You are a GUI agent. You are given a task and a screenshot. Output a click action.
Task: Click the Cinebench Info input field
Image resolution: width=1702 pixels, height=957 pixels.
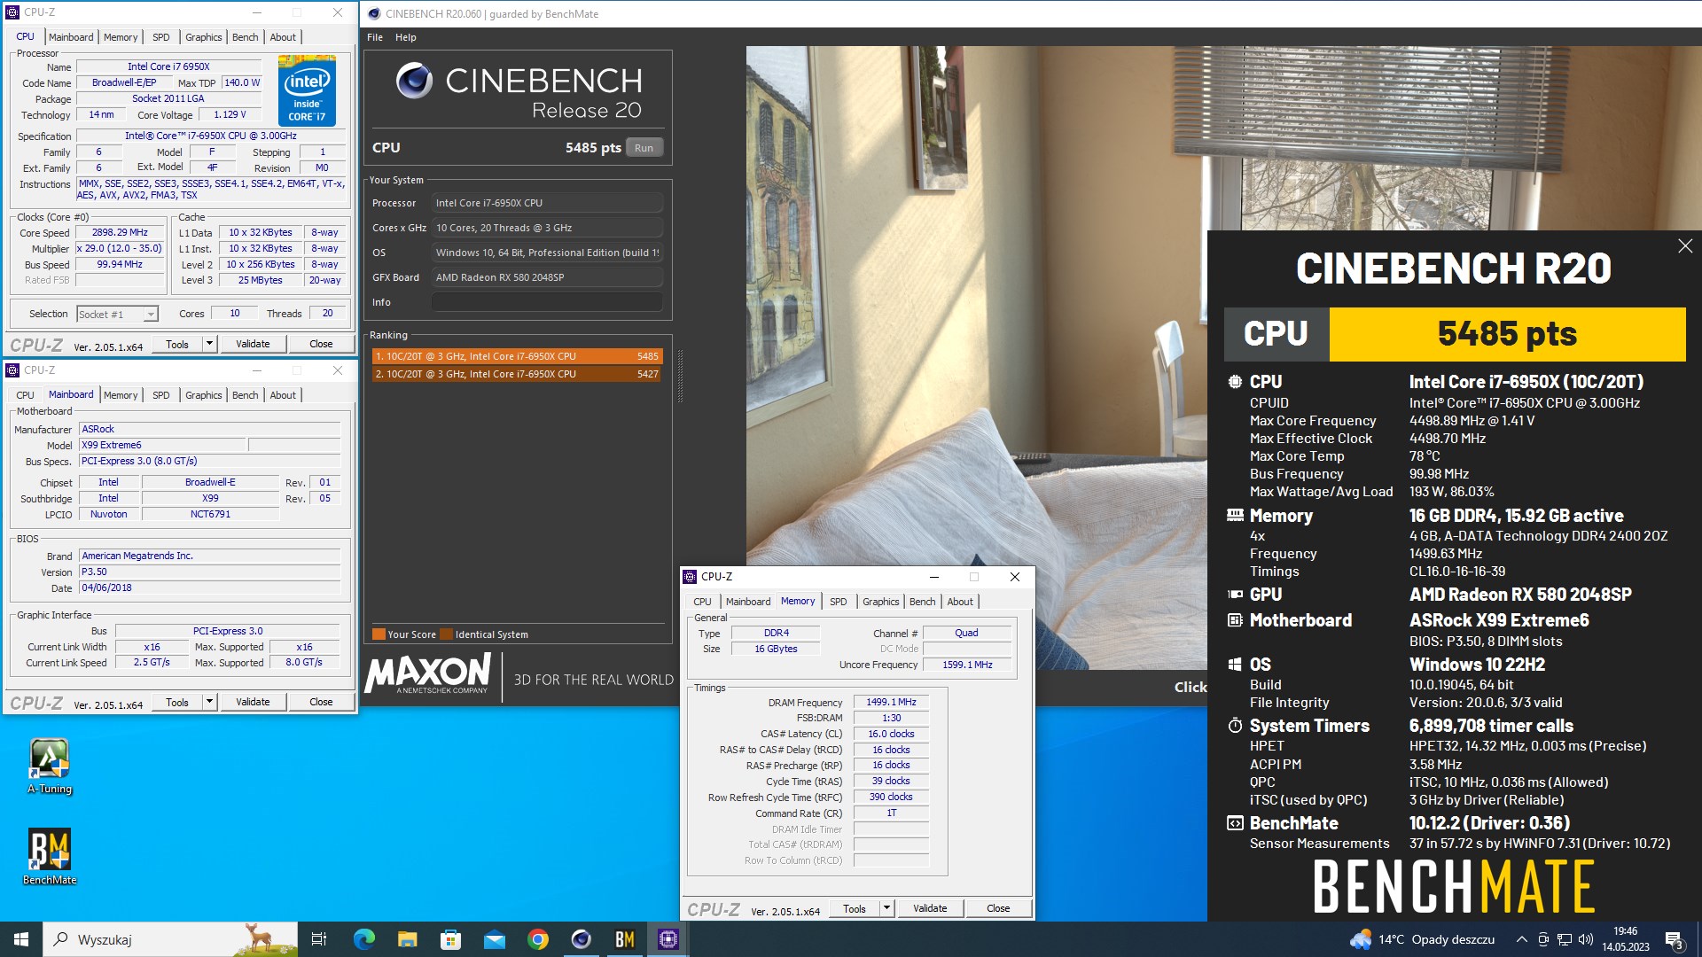click(x=547, y=302)
